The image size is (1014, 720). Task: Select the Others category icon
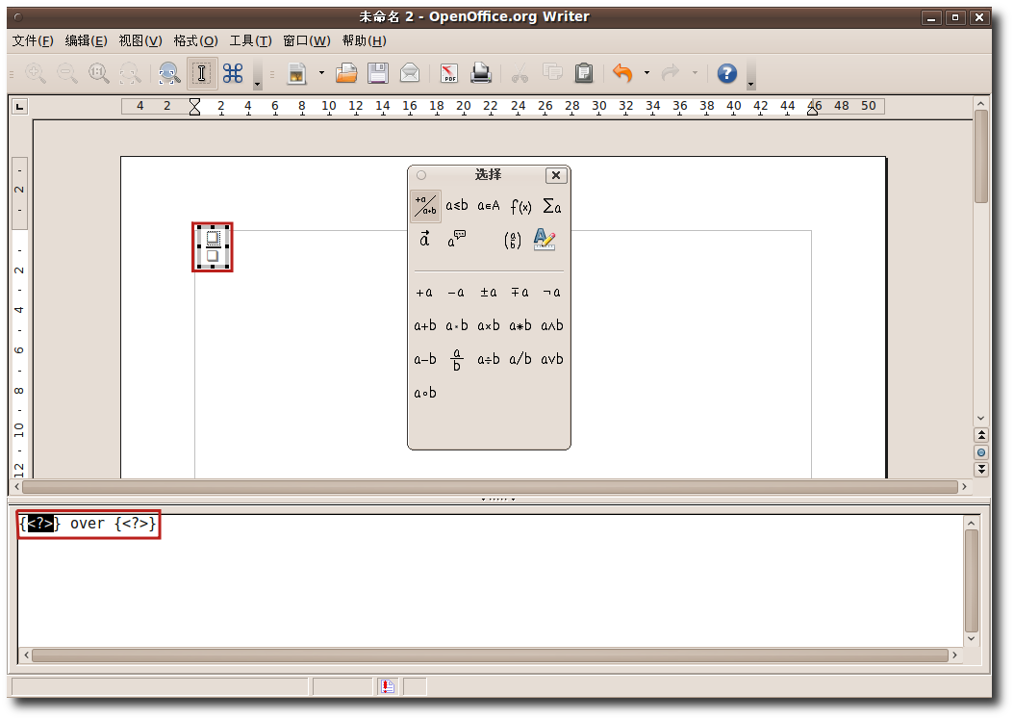(x=457, y=240)
